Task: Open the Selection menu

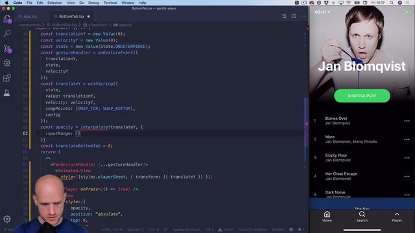Action: click(x=54, y=3)
